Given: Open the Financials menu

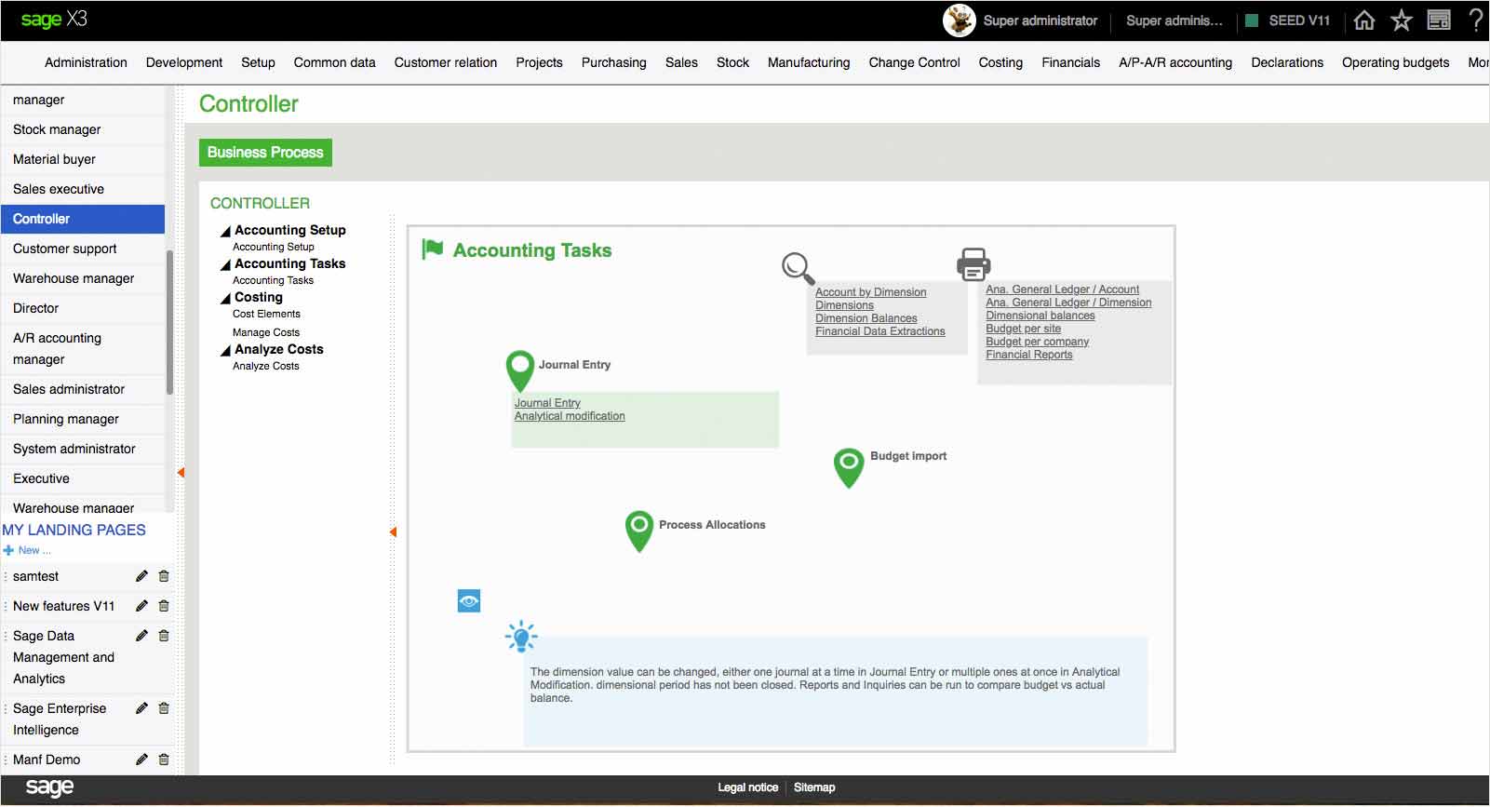Looking at the screenshot, I should point(1070,62).
